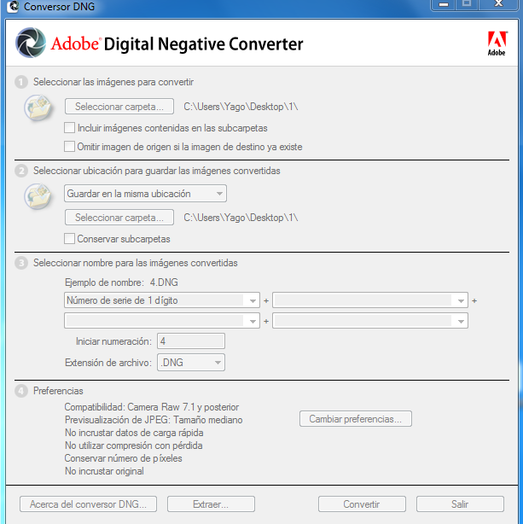Click the Iniciar numeración input field

pos(191,341)
